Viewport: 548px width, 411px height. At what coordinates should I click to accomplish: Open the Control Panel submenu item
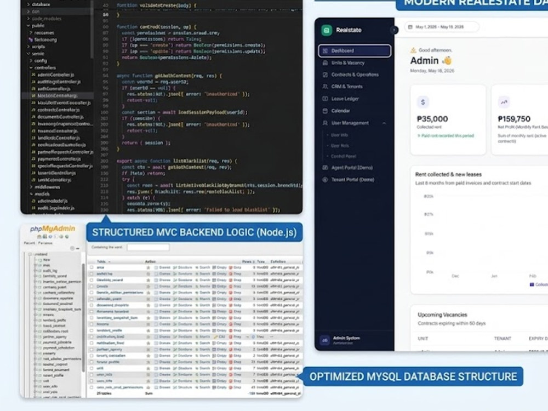click(x=343, y=156)
